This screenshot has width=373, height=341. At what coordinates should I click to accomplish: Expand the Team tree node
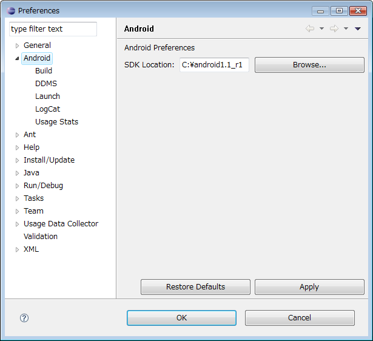click(17, 211)
